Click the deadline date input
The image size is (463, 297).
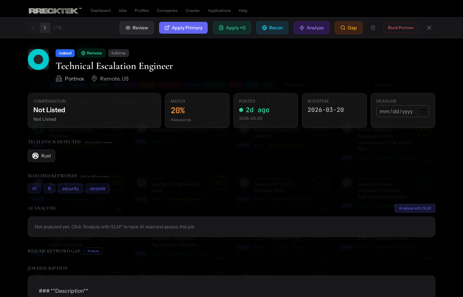coord(403,111)
